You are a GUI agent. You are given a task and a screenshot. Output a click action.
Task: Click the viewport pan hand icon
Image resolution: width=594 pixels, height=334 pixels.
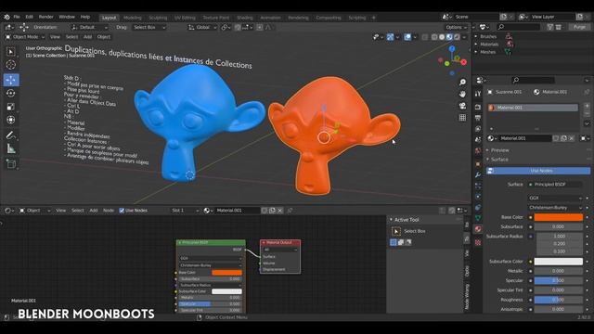tap(462, 94)
